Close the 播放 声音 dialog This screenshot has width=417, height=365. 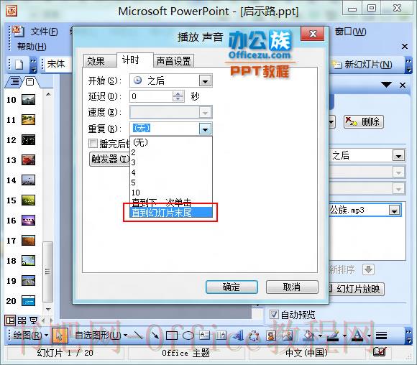(313, 34)
